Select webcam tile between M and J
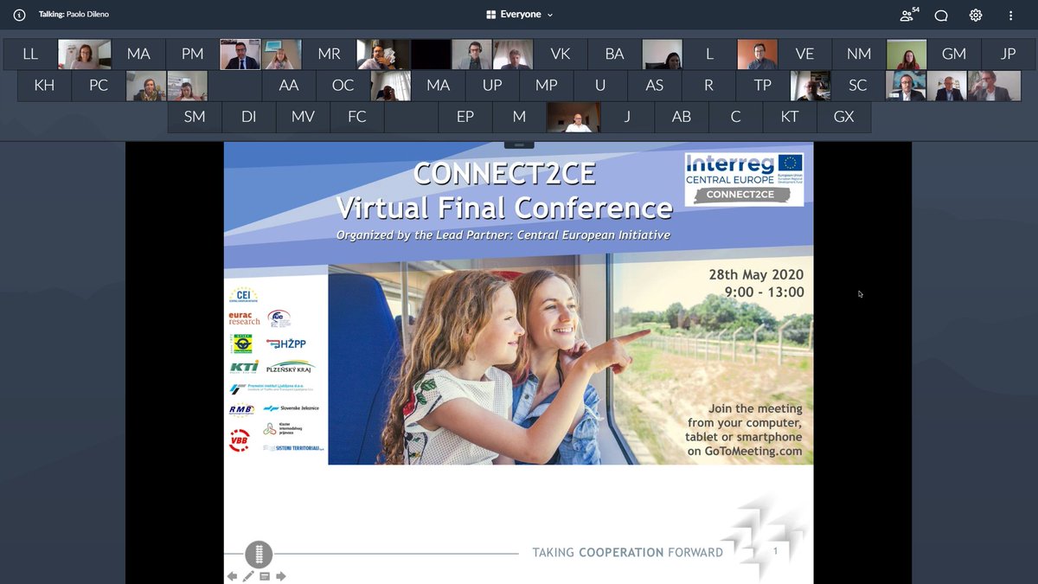Image resolution: width=1038 pixels, height=584 pixels. coord(573,117)
